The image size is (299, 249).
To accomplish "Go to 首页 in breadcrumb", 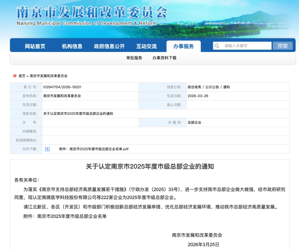I will coord(22,76).
